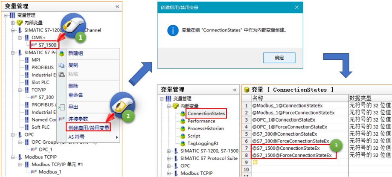This screenshot has height=177, width=392.
Task: Click the 连接参数 icon in context menu
Action: click(x=62, y=119)
